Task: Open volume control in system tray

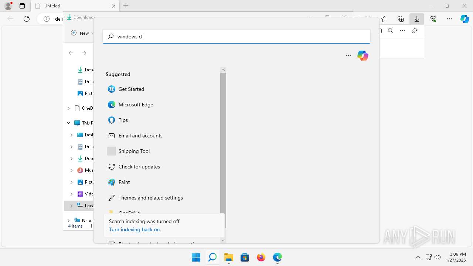Action: click(438, 257)
